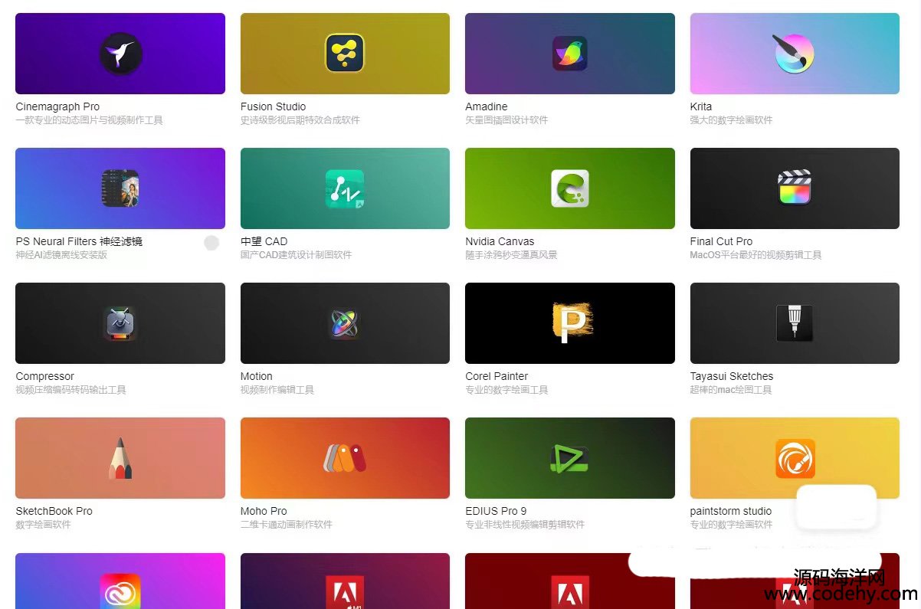The width and height of the screenshot is (921, 609).
Task: Click the Motion orbit icon
Action: 345,323
